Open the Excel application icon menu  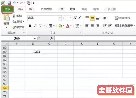(x=3, y=3)
